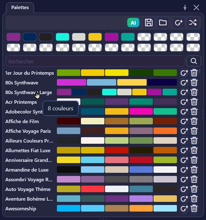Load the Armandine de Luxe palette

[184, 170]
